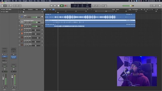Open the Window menu

click(43, 1)
